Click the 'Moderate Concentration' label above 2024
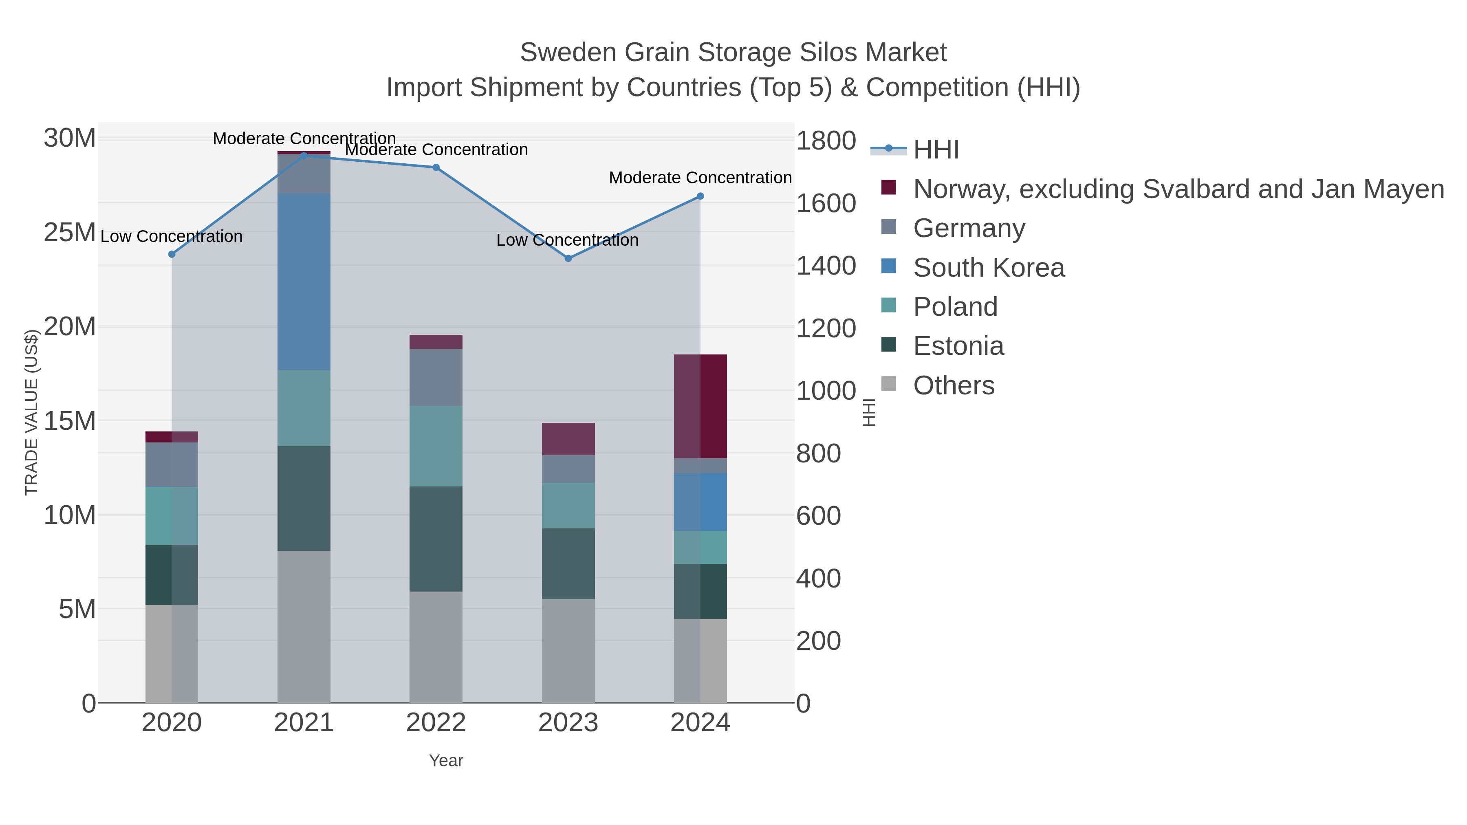 (700, 178)
